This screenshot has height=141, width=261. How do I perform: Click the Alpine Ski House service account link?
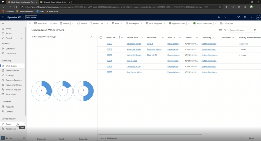coord(134,55)
